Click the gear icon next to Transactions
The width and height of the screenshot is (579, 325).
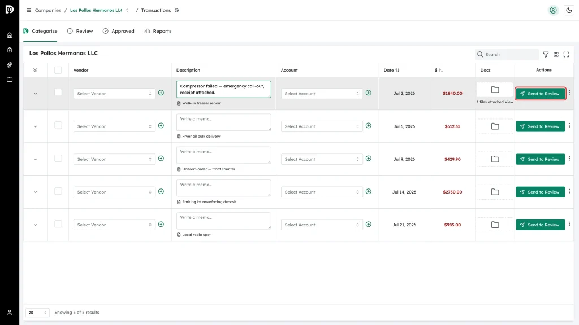177,10
